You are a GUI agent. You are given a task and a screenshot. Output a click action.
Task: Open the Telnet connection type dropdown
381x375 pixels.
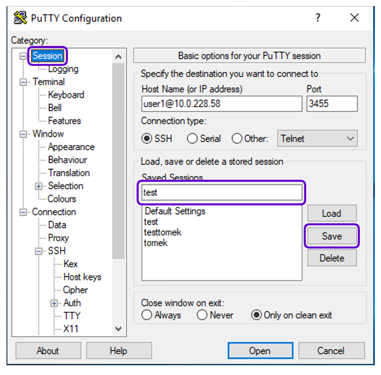point(317,139)
